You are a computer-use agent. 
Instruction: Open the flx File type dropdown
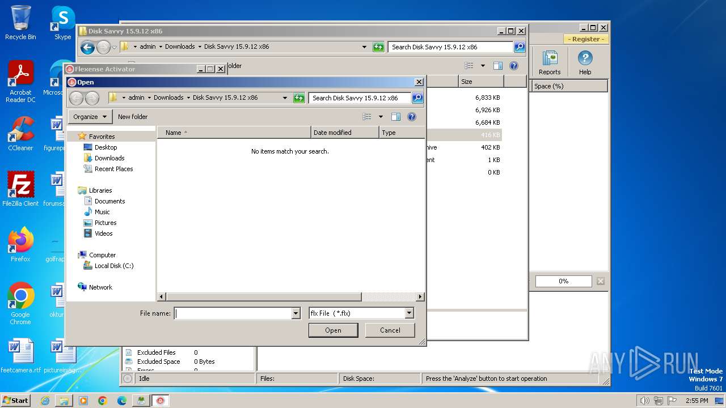(x=361, y=313)
